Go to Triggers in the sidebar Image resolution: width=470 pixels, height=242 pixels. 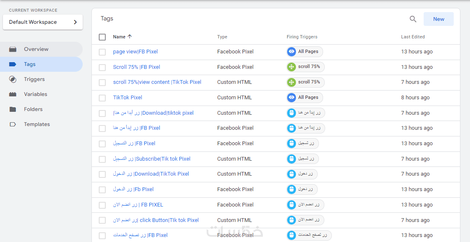tap(34, 79)
